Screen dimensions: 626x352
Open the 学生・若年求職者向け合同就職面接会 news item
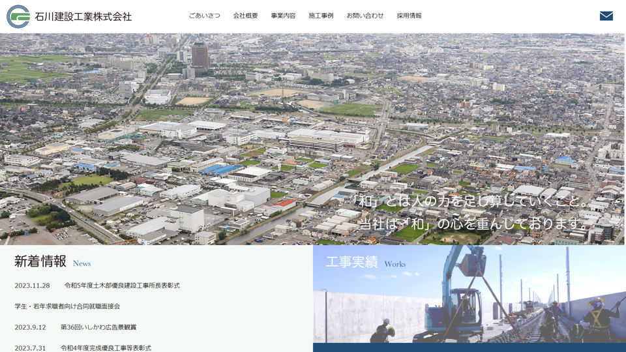(x=67, y=306)
